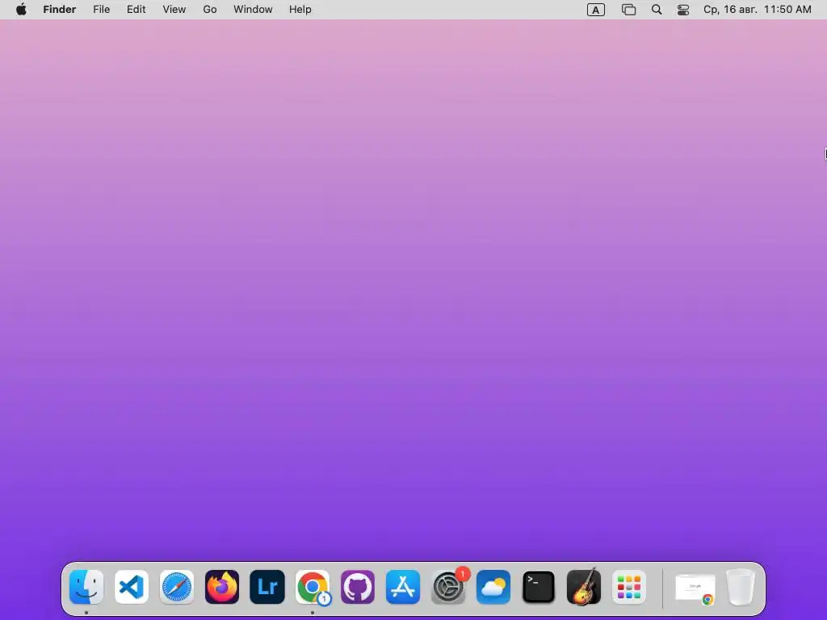This screenshot has width=827, height=620.
Task: Open GarageBand from the Dock
Action: pos(584,587)
